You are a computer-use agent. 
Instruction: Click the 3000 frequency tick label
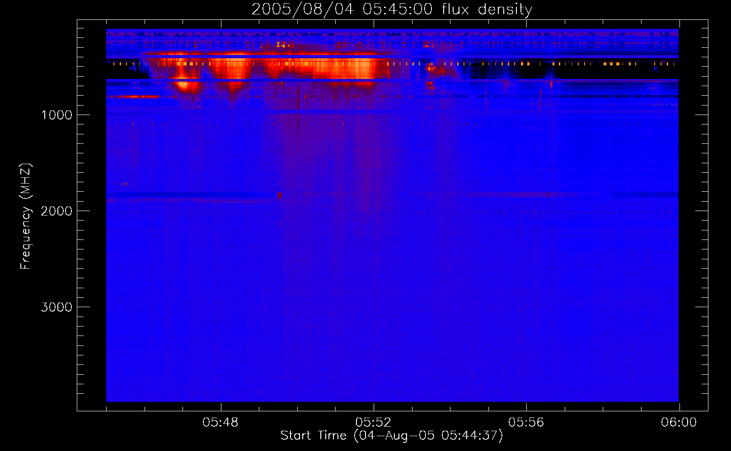pyautogui.click(x=56, y=307)
